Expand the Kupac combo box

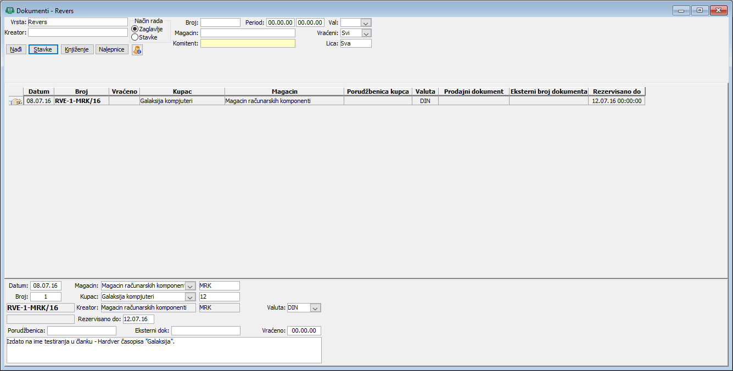tap(190, 296)
